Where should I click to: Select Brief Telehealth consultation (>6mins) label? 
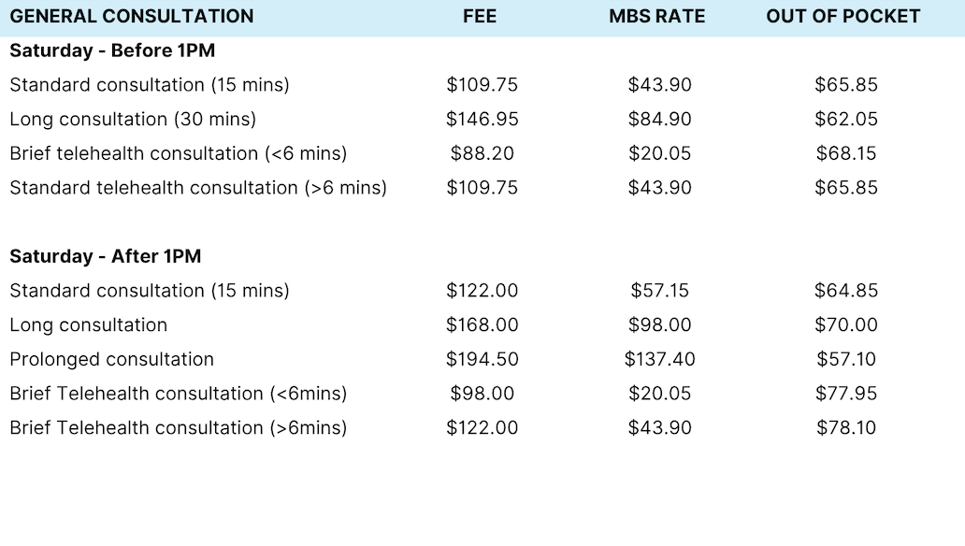click(179, 428)
